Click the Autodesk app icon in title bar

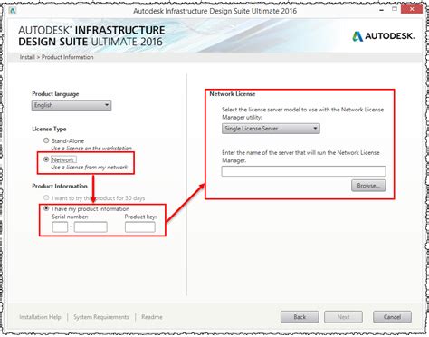coord(13,11)
